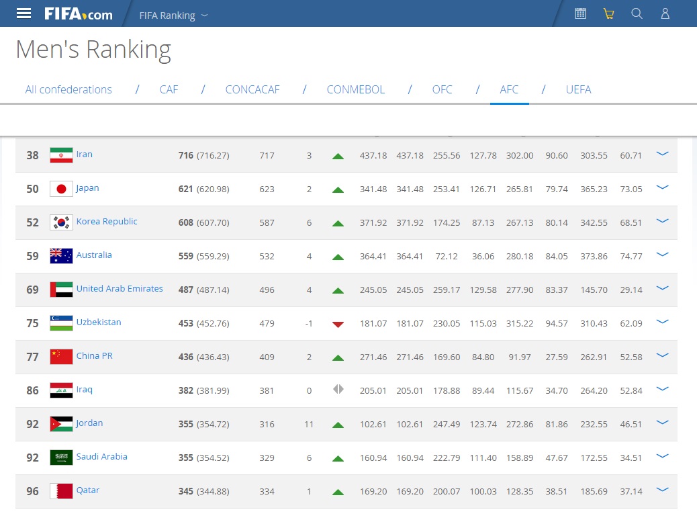Open the hamburger menu icon

(x=24, y=13)
